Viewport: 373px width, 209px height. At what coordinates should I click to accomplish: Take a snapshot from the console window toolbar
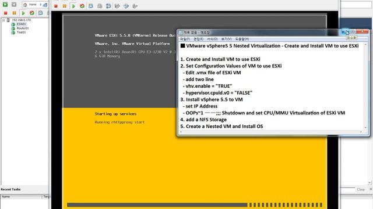point(91,6)
